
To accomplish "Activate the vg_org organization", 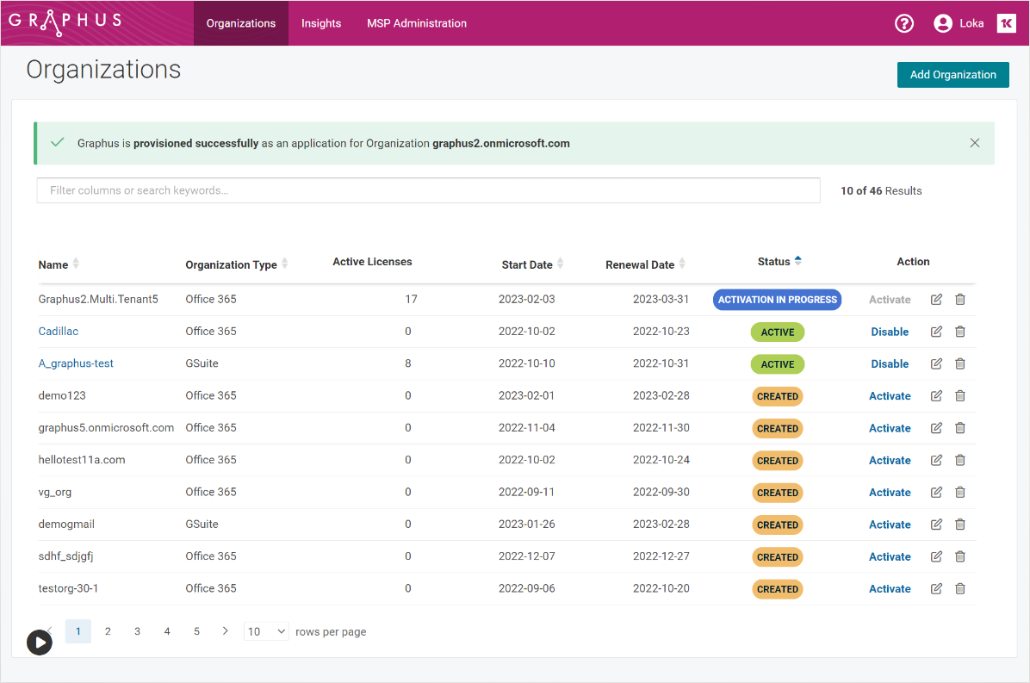I will 890,493.
